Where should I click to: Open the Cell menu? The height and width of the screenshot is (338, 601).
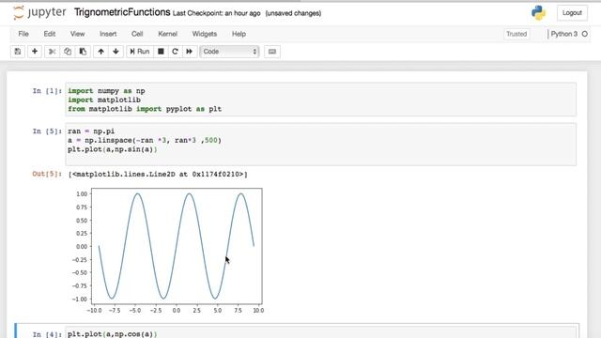click(137, 34)
